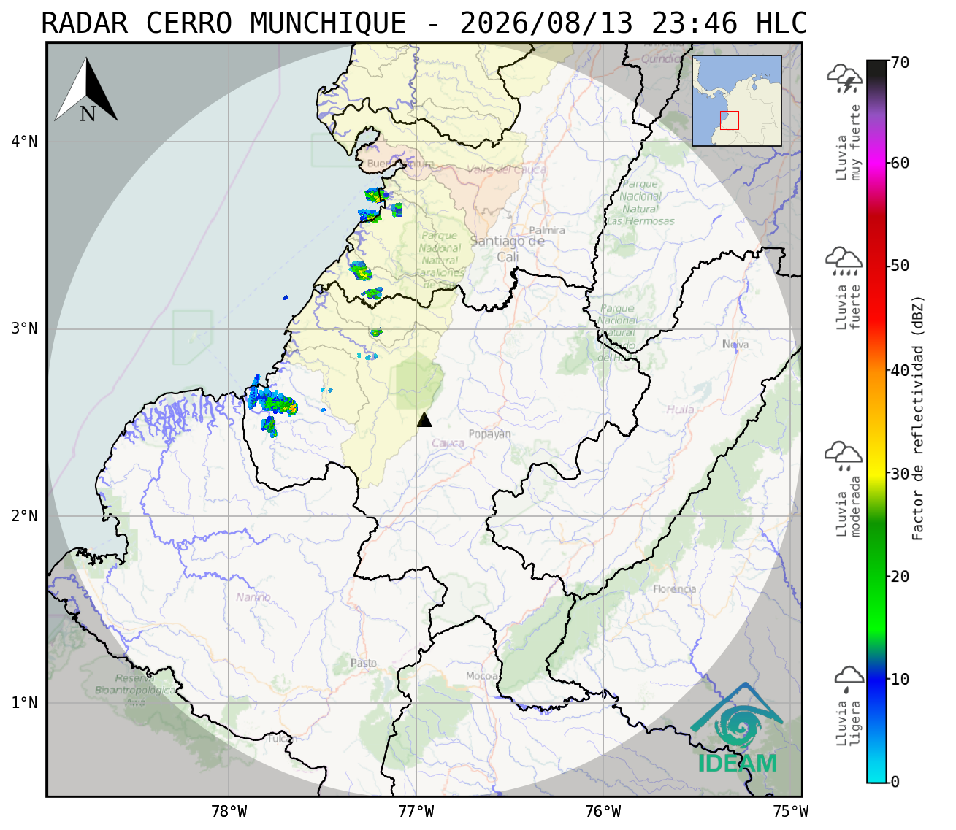Click the moderate rain cloud icon
Viewport: 956px width, 830px height.
click(x=844, y=456)
